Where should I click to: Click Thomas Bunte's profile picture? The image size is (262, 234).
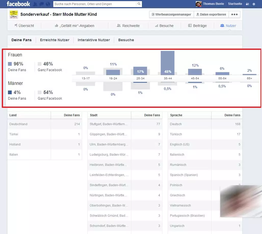point(199,4)
